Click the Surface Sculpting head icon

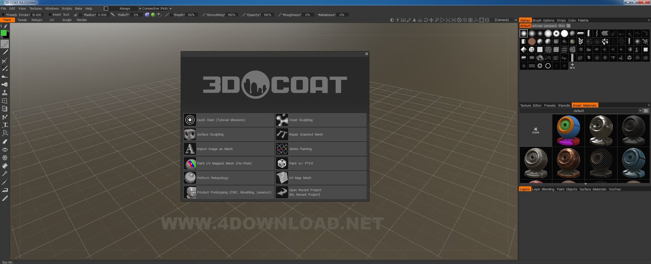click(190, 134)
